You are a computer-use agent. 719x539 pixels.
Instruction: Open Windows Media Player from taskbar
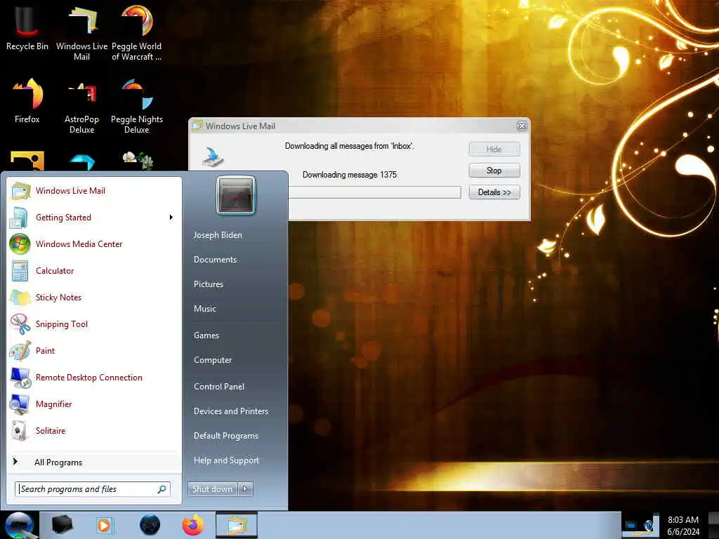point(104,525)
